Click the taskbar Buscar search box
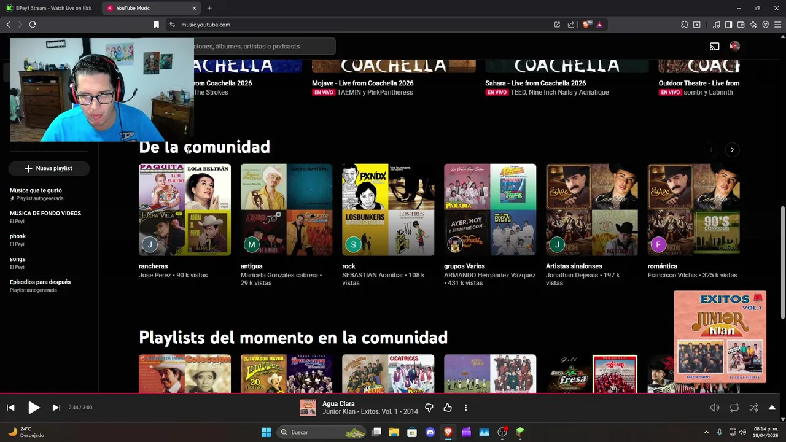The width and height of the screenshot is (786, 442). (322, 432)
